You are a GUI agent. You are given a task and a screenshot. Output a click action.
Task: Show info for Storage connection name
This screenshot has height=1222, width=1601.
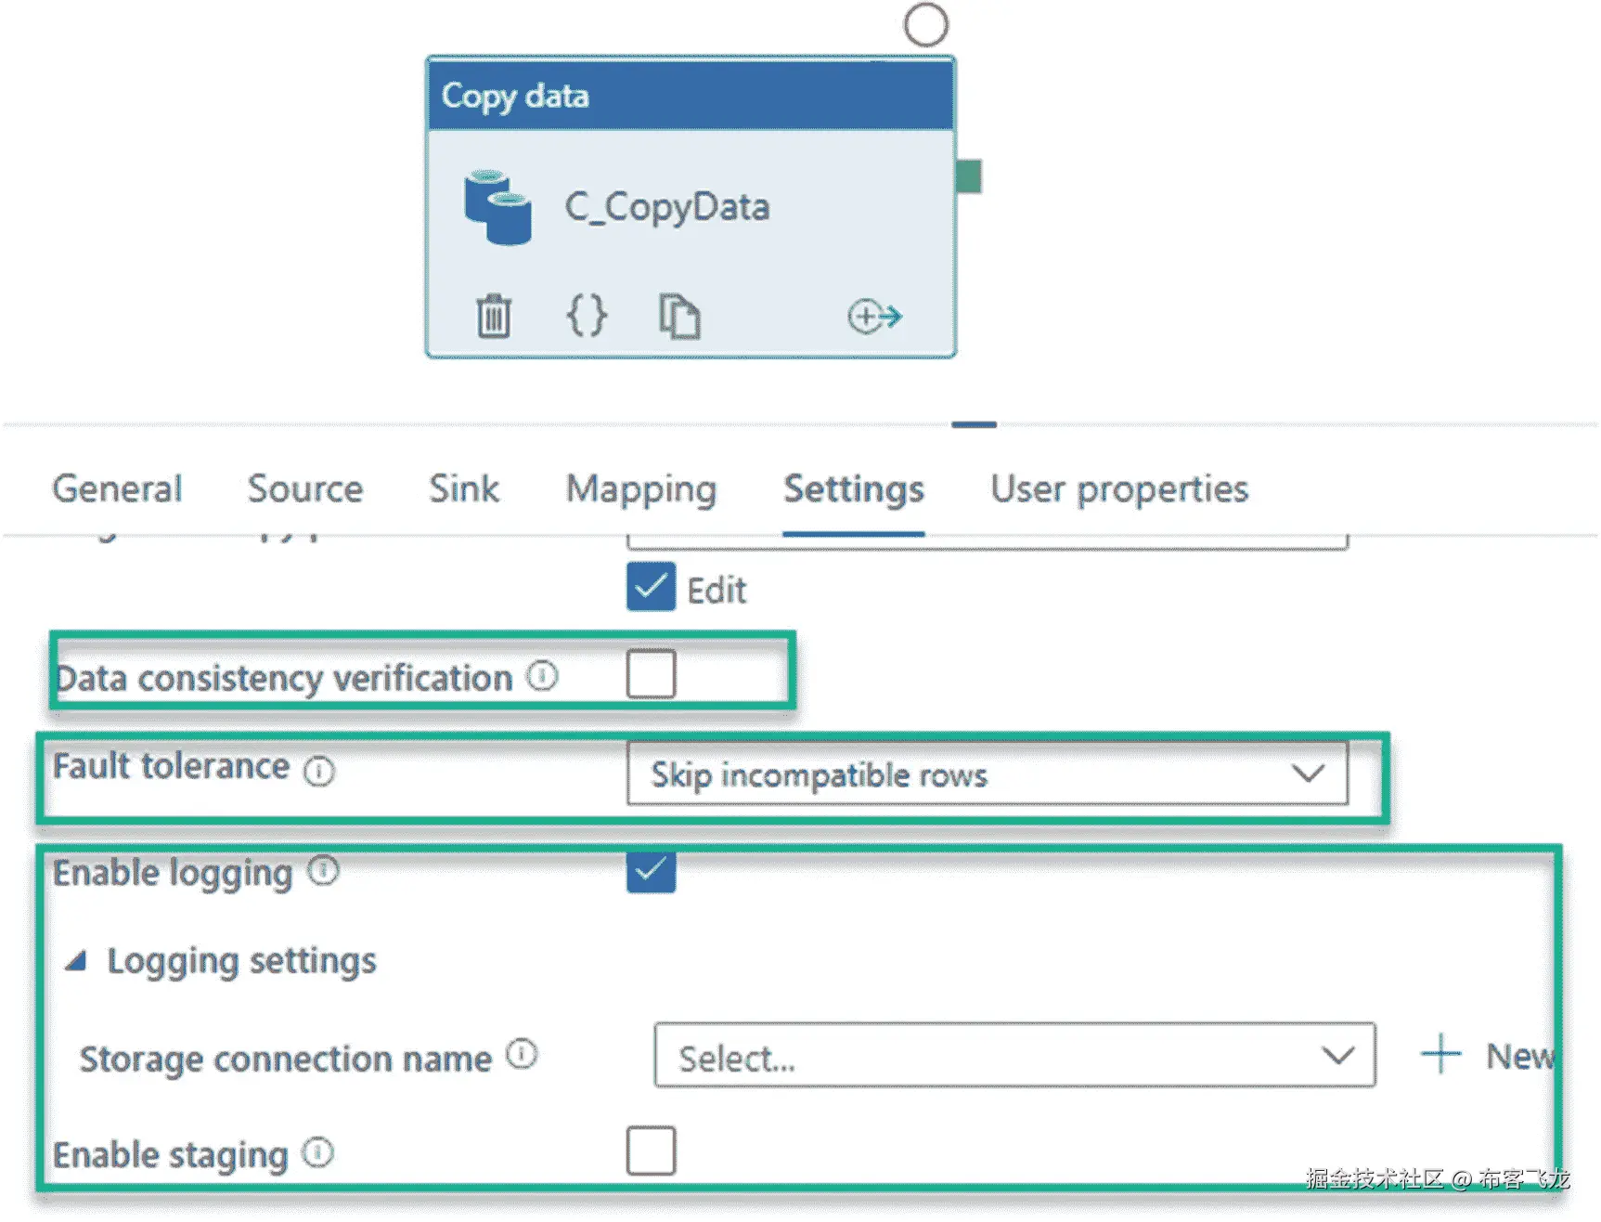[522, 1055]
